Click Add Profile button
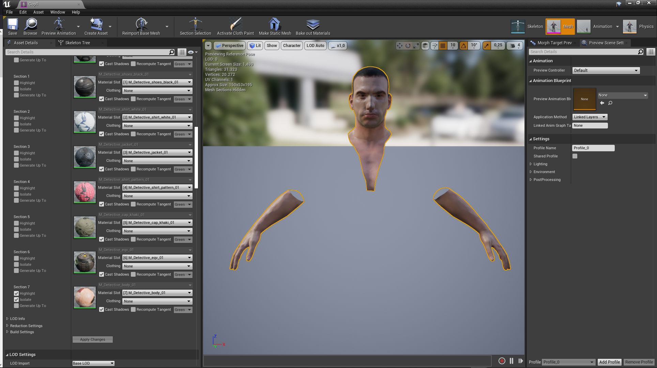This screenshot has width=657, height=368. point(609,362)
